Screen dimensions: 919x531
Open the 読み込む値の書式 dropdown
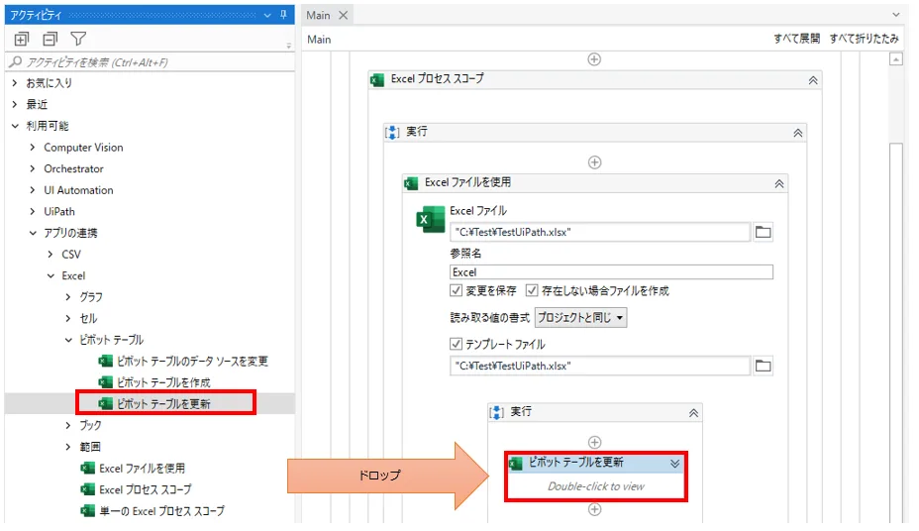click(580, 318)
